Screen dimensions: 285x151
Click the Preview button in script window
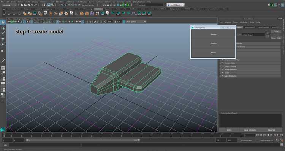click(x=213, y=34)
